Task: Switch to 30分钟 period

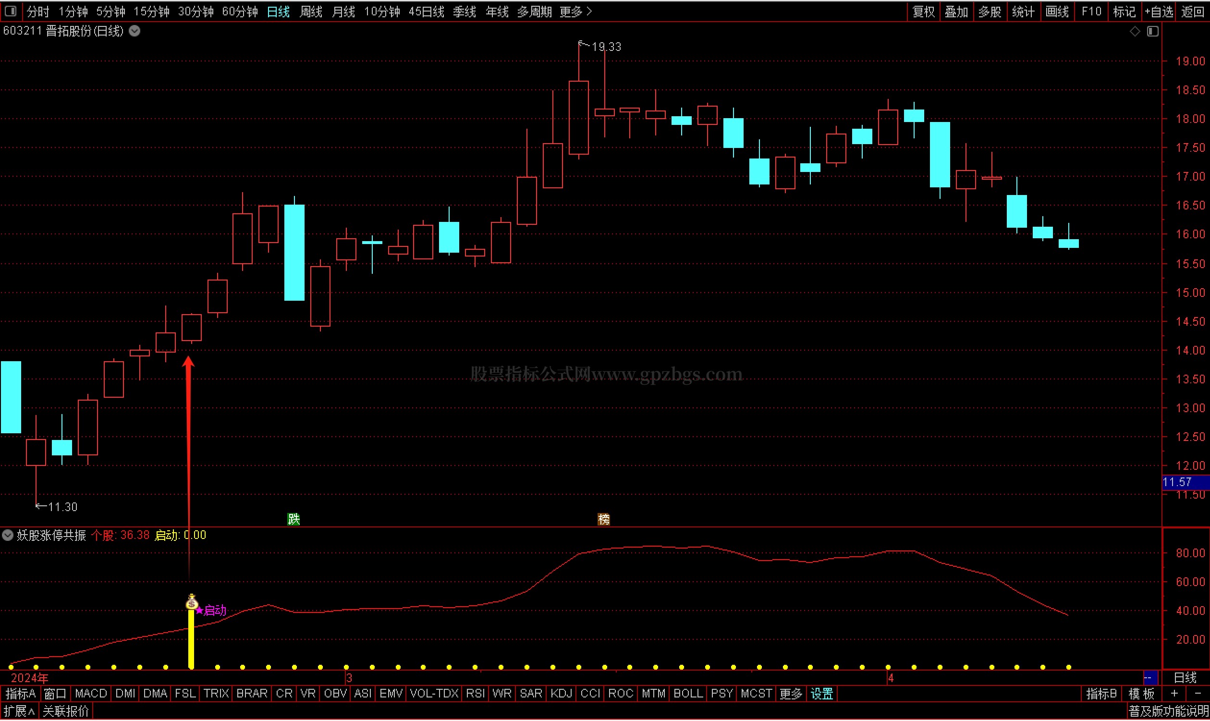Action: tap(196, 12)
